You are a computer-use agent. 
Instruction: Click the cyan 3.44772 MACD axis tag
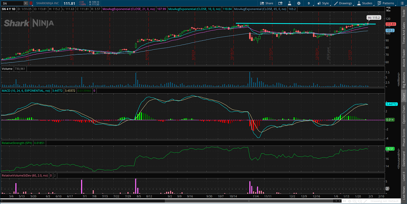[x=392, y=104]
